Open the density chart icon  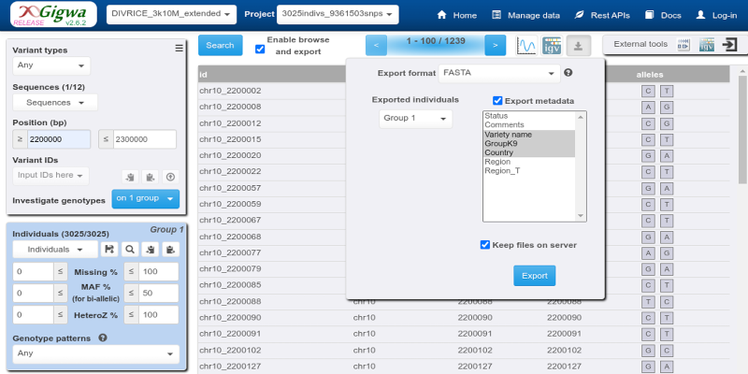pyautogui.click(x=526, y=45)
